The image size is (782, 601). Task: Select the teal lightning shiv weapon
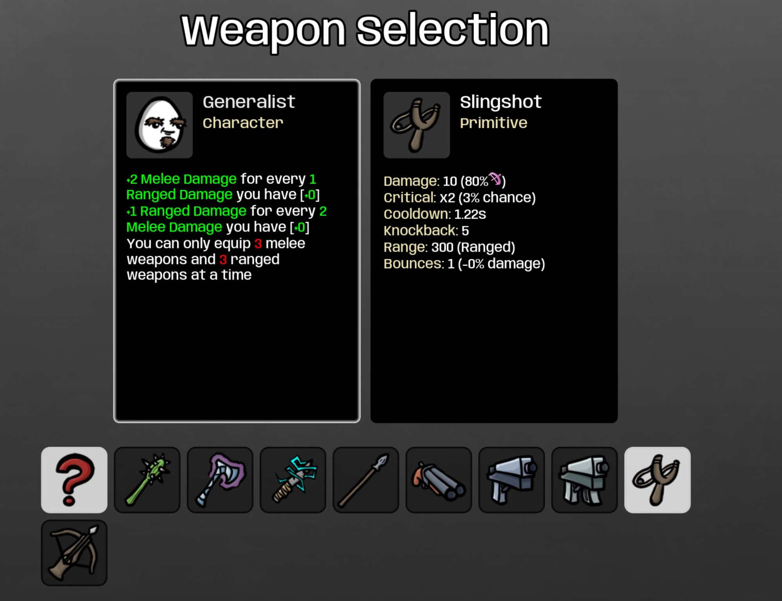pyautogui.click(x=293, y=480)
